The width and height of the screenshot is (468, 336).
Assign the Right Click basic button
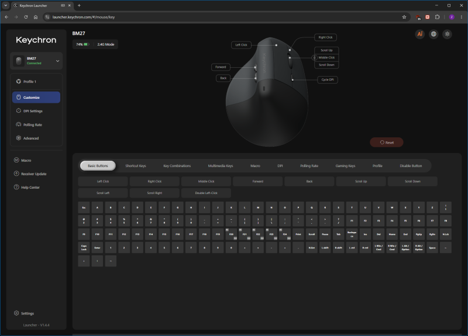pyautogui.click(x=154, y=181)
